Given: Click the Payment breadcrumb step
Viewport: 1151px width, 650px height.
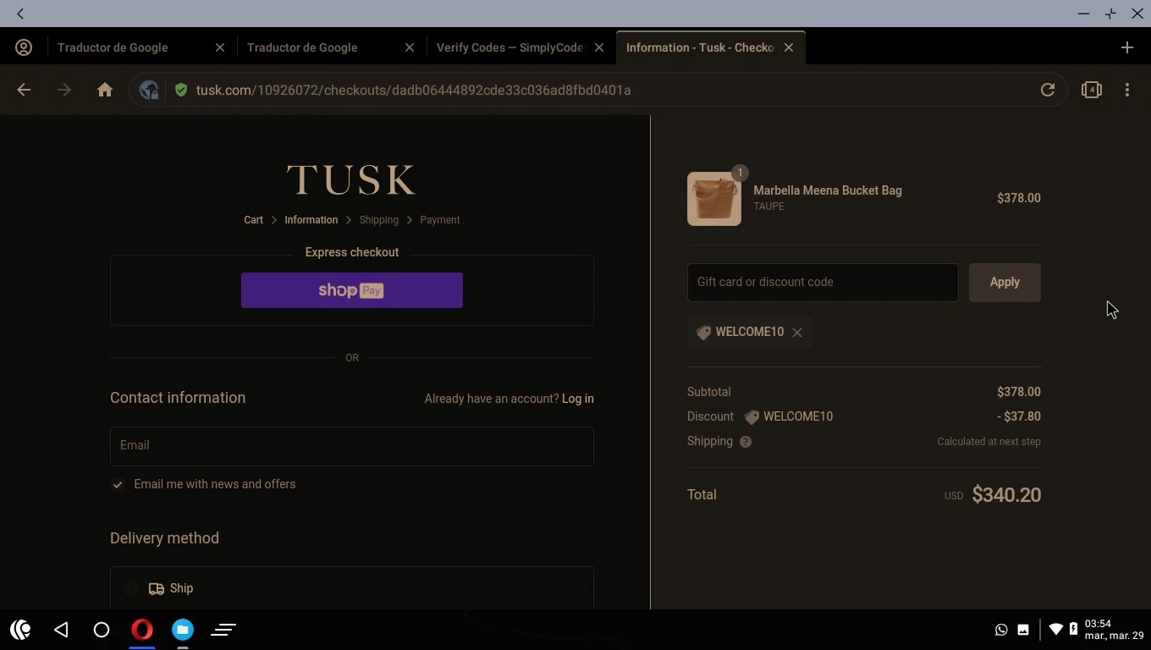Looking at the screenshot, I should click(440, 220).
